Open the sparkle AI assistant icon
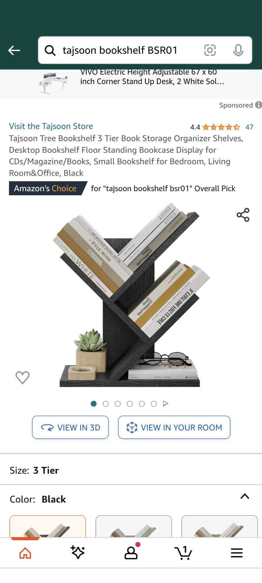This screenshot has width=262, height=583. pos(78,552)
